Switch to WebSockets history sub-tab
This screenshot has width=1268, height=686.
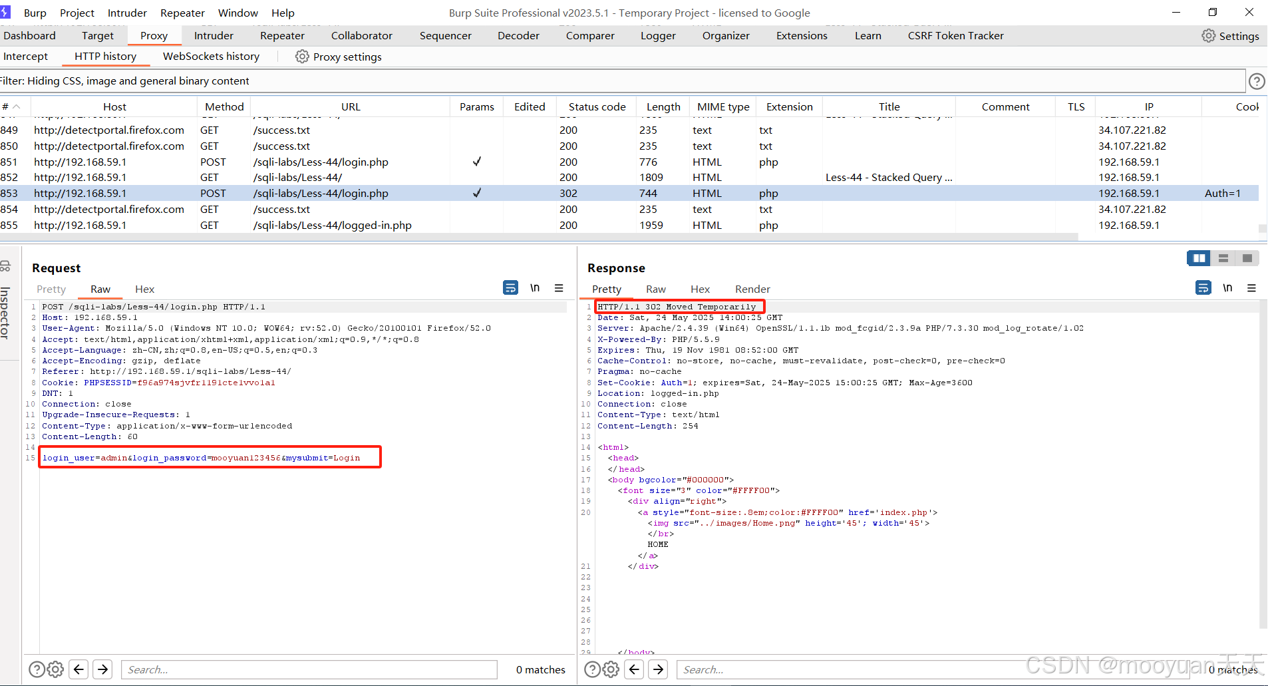pos(211,57)
